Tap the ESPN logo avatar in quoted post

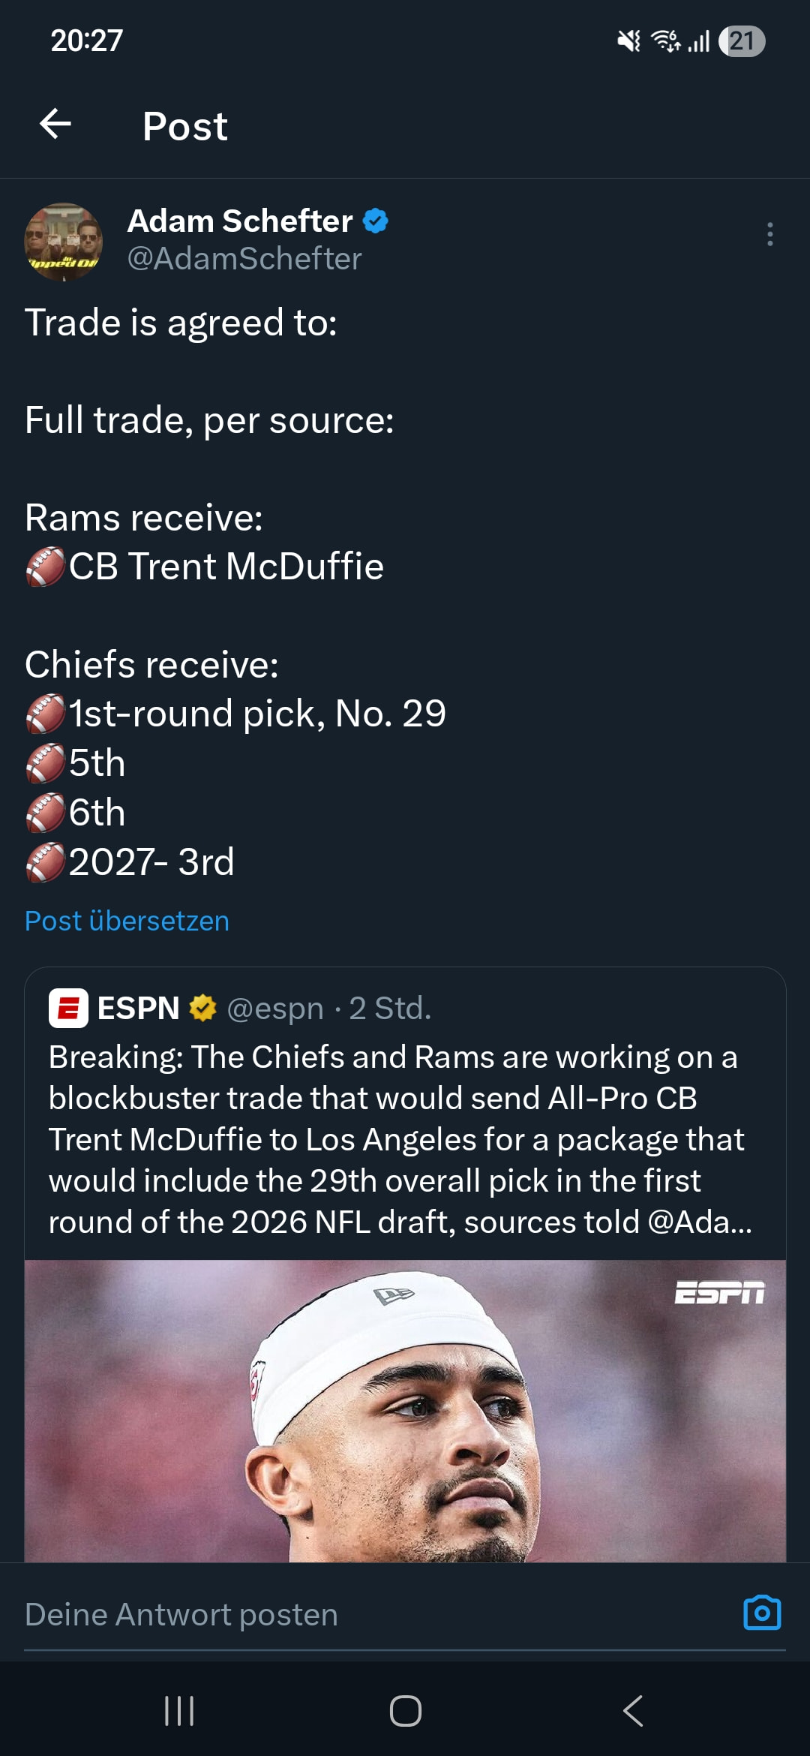tap(68, 1008)
